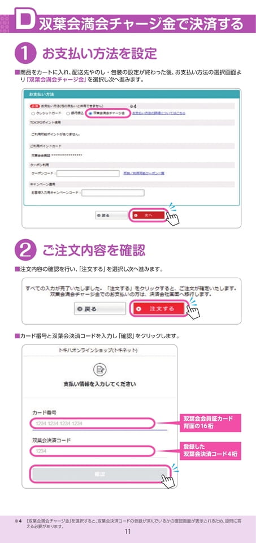Click the red 次へ button

pos(149,216)
